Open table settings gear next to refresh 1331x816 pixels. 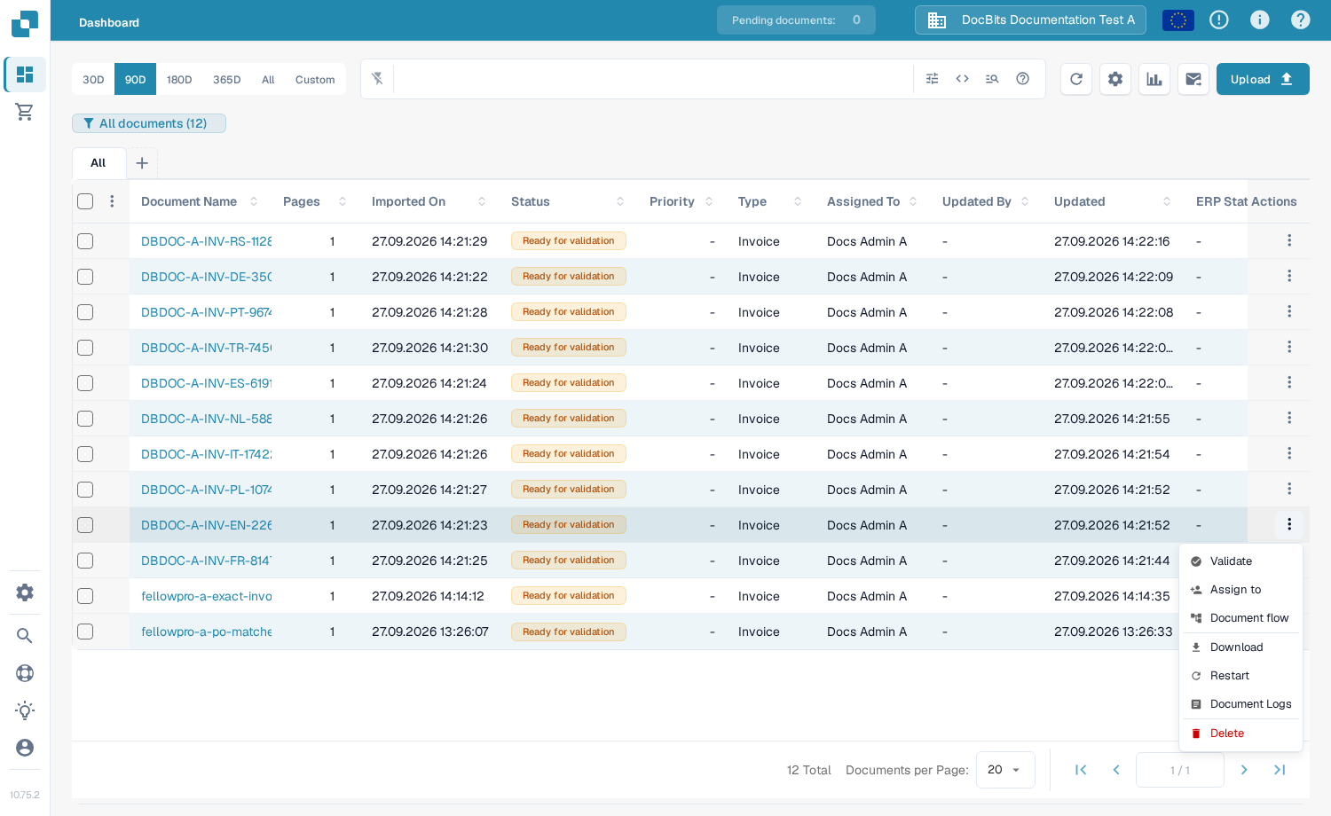(1115, 79)
